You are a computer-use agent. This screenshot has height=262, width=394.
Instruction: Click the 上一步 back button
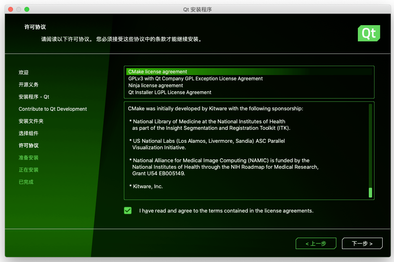pyautogui.click(x=316, y=243)
